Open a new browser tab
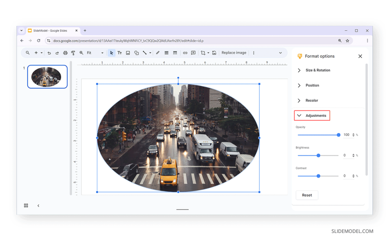The width and height of the screenshot is (389, 241). pyautogui.click(x=85, y=30)
